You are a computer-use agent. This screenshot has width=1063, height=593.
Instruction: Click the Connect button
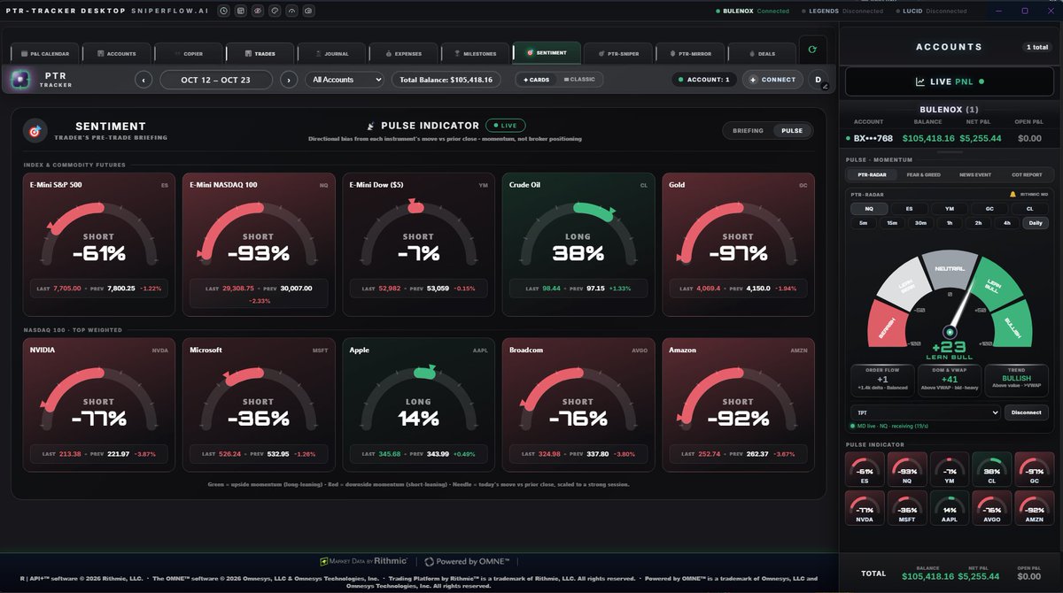click(x=772, y=80)
